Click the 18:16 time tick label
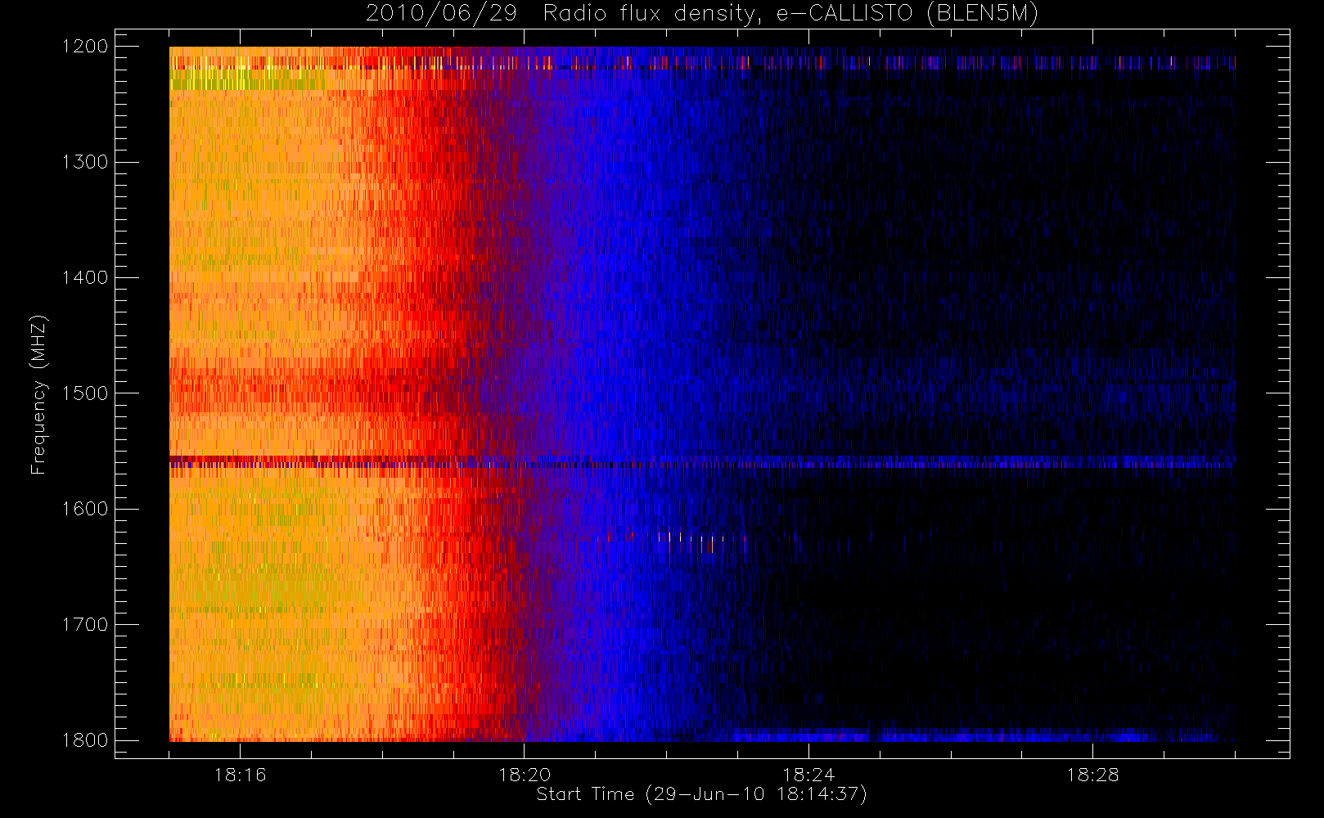1324x818 pixels. [240, 775]
